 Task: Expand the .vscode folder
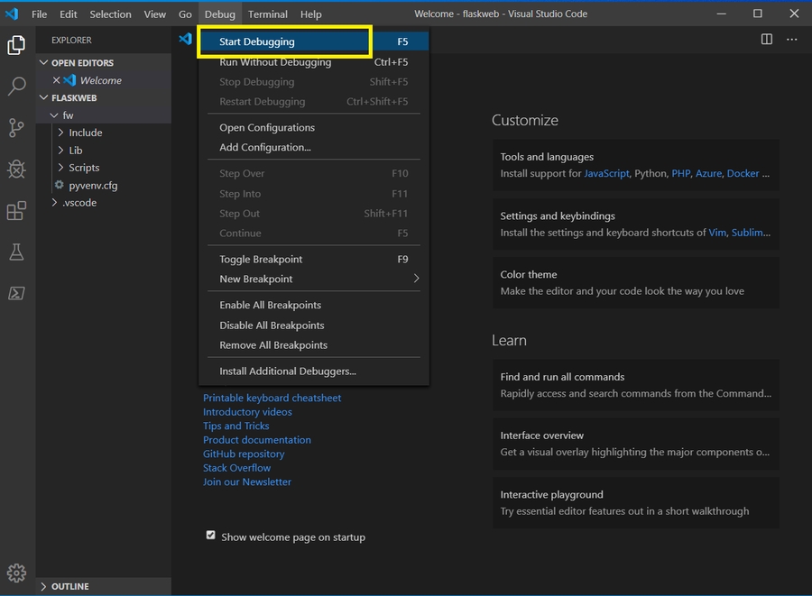(x=79, y=203)
